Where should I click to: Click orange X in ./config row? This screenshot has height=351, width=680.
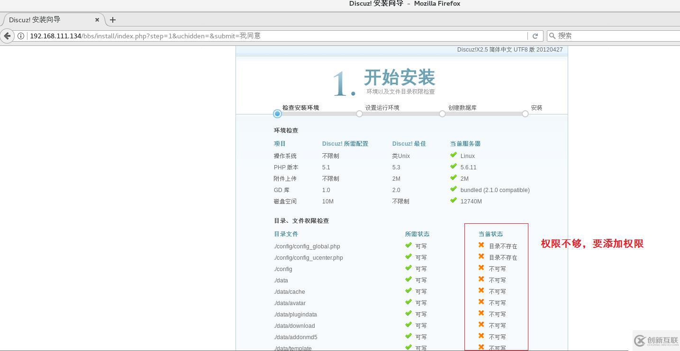pyautogui.click(x=481, y=268)
